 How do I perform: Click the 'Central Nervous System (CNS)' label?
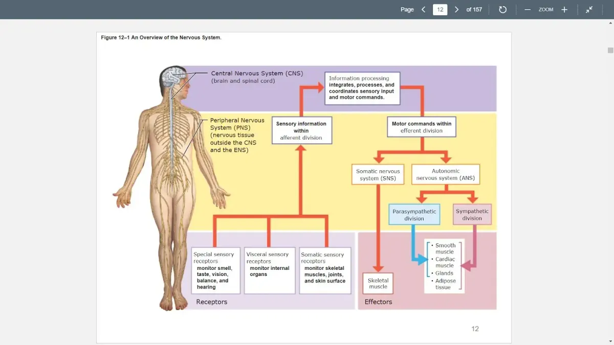[x=257, y=74]
